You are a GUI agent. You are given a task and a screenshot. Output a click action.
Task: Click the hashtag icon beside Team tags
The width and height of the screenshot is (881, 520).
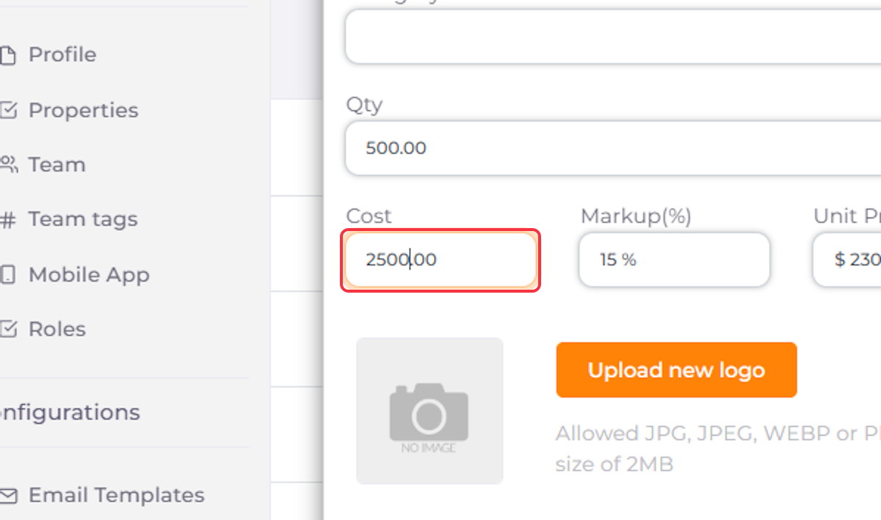(x=8, y=219)
